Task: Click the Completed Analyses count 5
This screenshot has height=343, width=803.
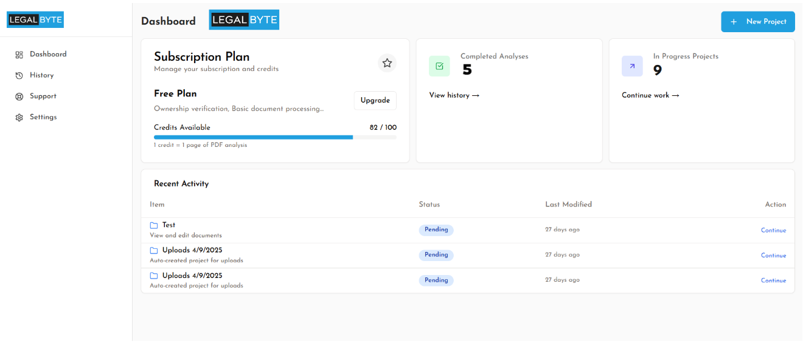Action: tap(467, 70)
